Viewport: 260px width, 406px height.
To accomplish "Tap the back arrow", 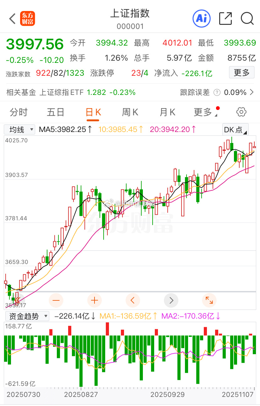I will [12, 19].
